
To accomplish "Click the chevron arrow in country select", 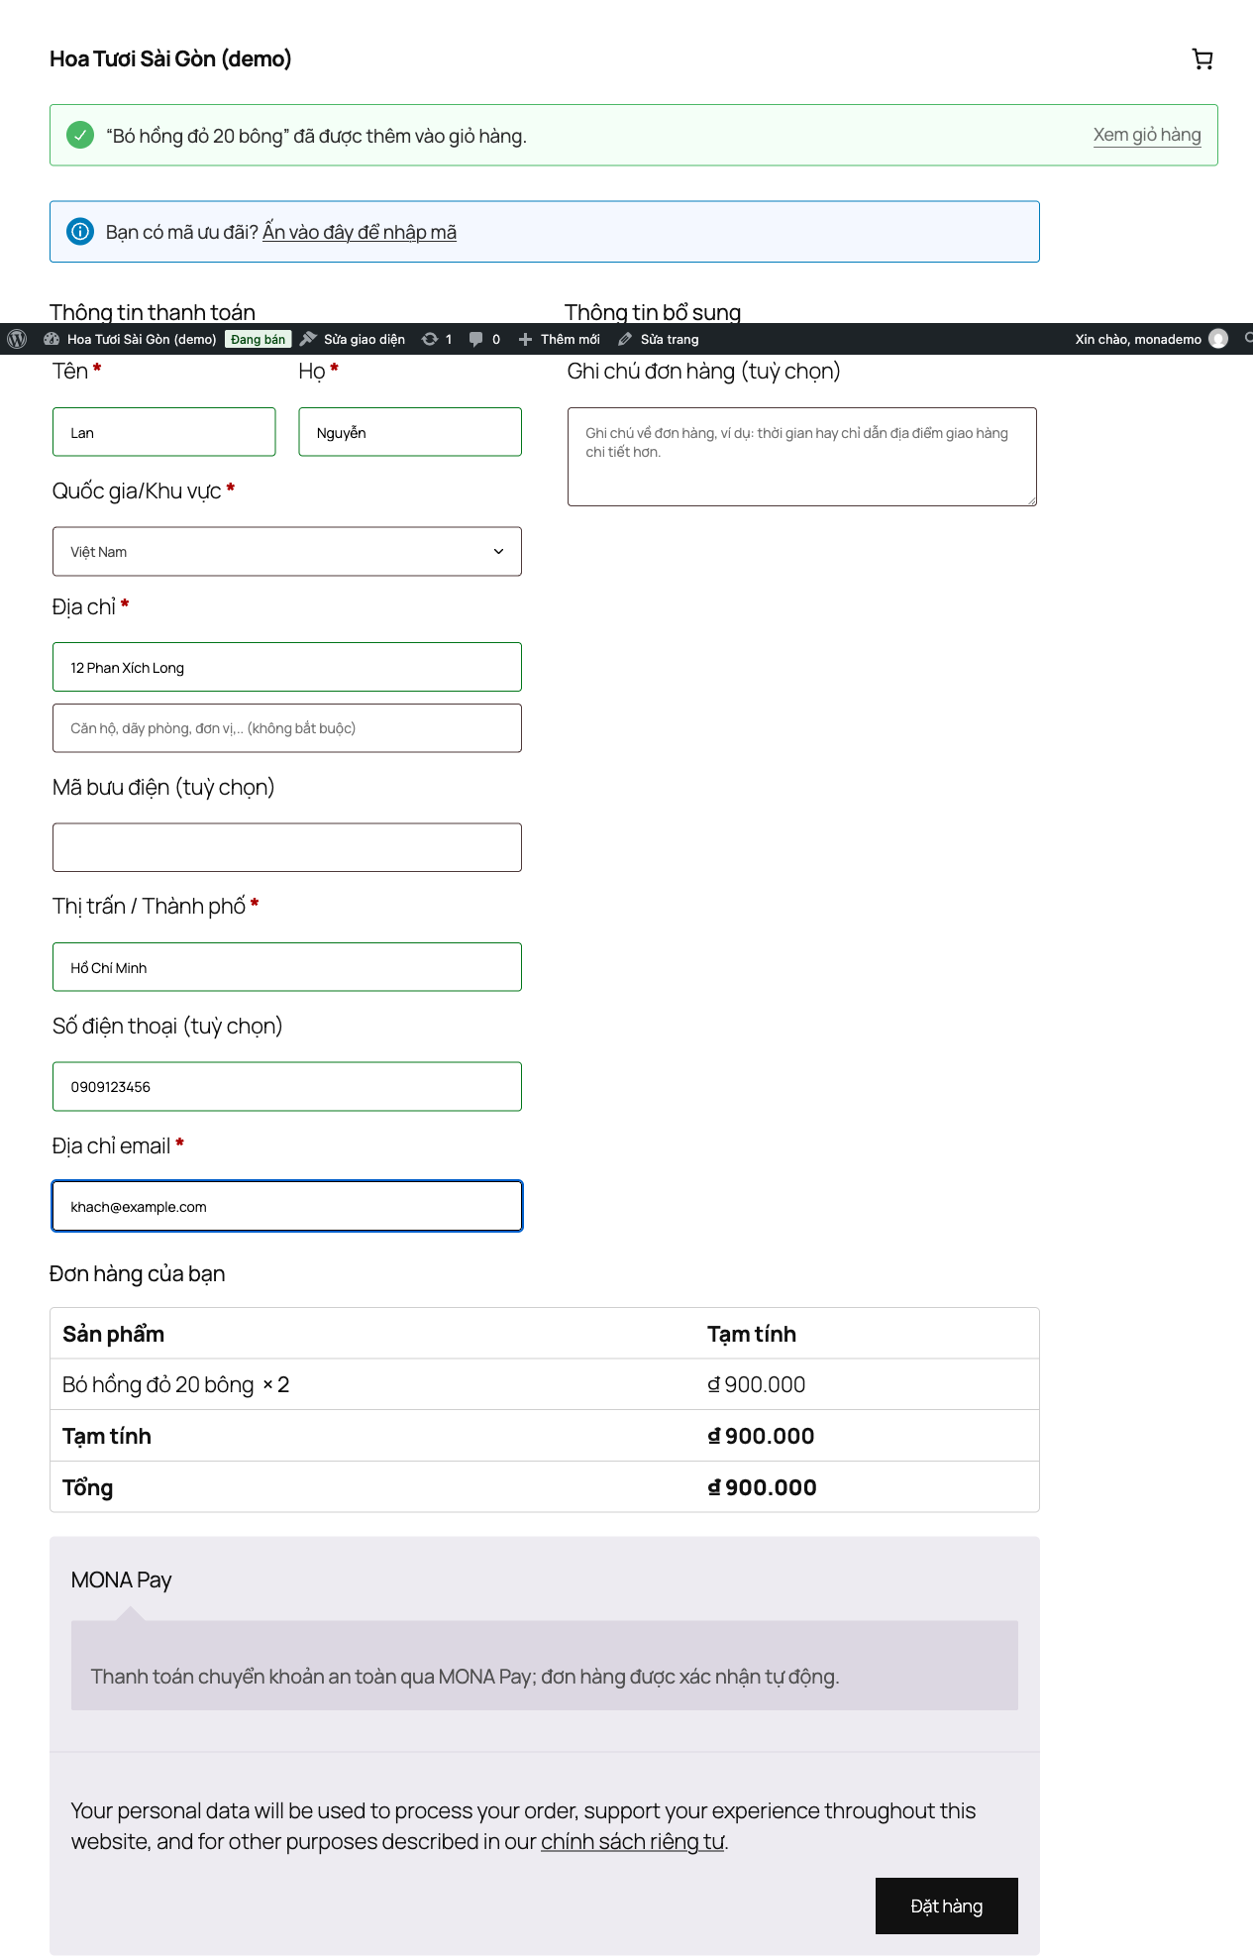I will [498, 552].
